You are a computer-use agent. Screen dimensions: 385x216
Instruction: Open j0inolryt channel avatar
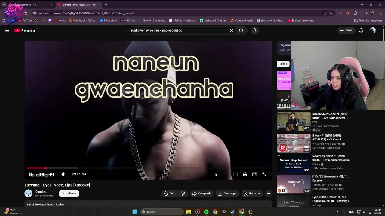(x=28, y=193)
